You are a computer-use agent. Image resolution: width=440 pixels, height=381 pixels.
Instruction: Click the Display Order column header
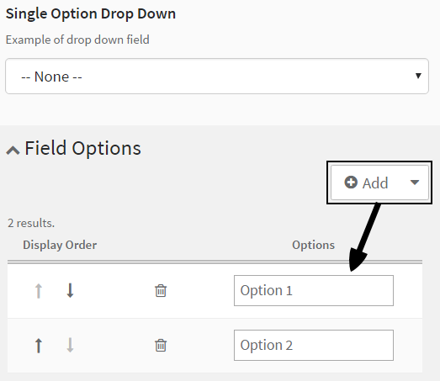[60, 245]
